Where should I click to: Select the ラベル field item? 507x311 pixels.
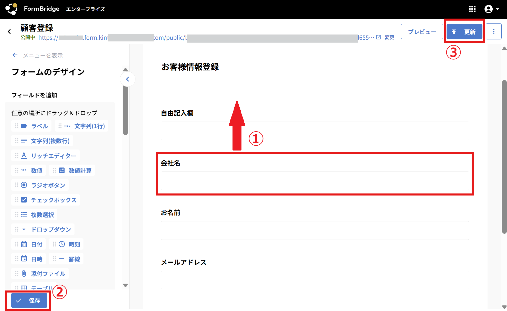(x=31, y=126)
